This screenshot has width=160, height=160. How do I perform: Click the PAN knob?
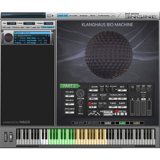80,102
